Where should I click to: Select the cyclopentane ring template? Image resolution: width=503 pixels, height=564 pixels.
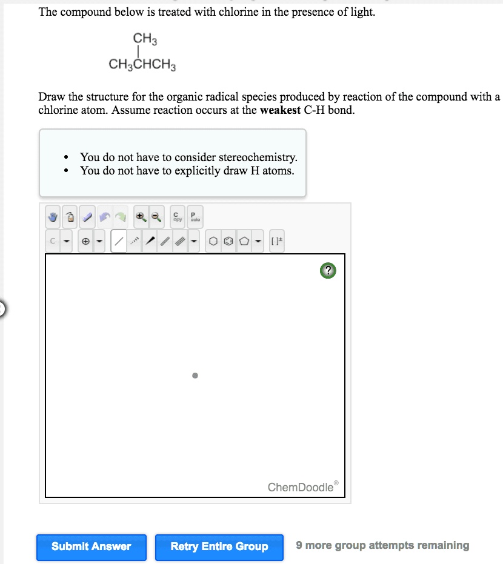[x=244, y=241]
